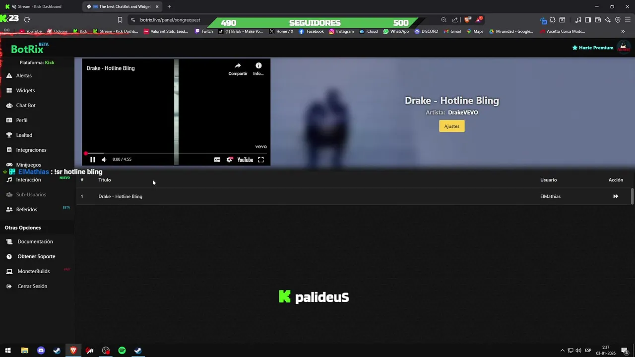Close the BotRix browser tab

point(157,6)
